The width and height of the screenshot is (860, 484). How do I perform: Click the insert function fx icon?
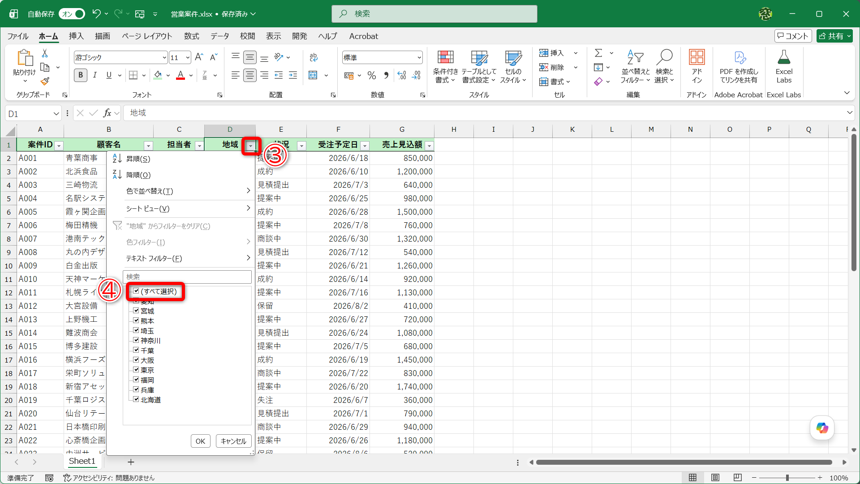(x=107, y=113)
